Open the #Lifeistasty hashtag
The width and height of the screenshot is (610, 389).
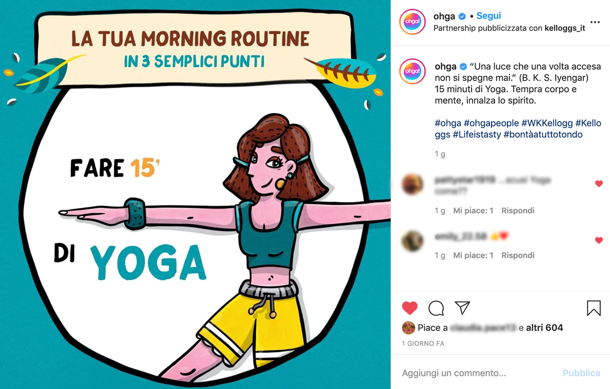477,134
